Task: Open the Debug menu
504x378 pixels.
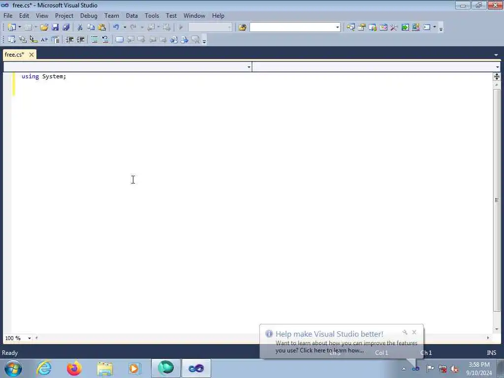Action: [89, 15]
